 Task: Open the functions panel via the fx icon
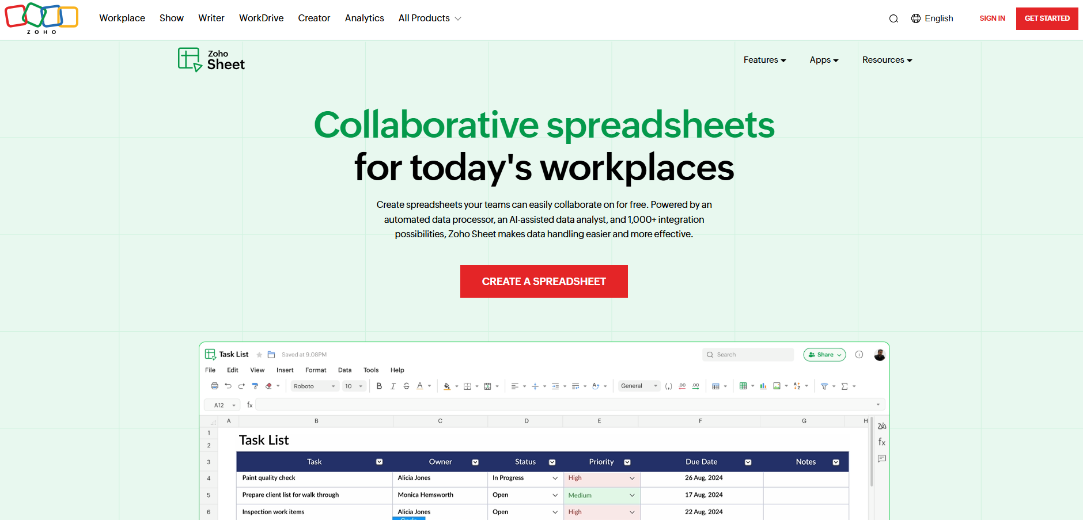click(x=881, y=442)
